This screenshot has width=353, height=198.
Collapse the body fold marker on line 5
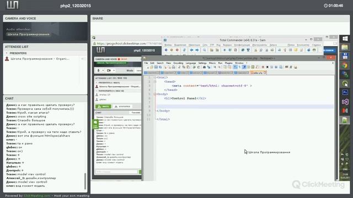(x=155, y=94)
